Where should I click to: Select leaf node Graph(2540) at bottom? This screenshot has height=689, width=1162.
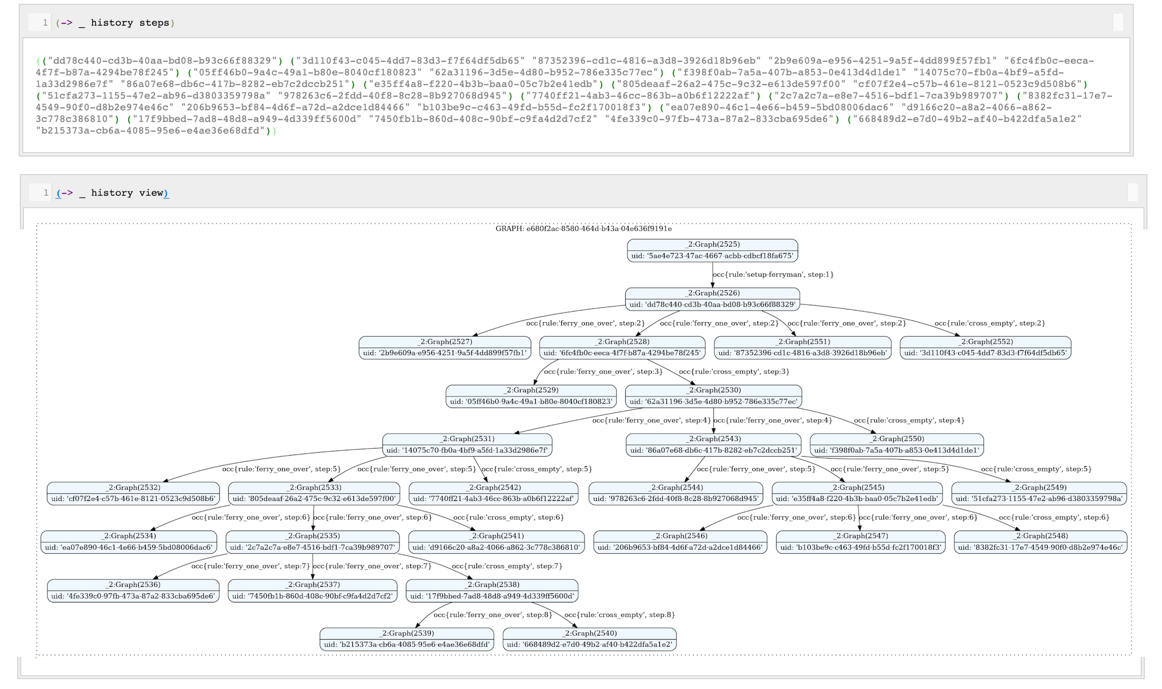coord(589,639)
